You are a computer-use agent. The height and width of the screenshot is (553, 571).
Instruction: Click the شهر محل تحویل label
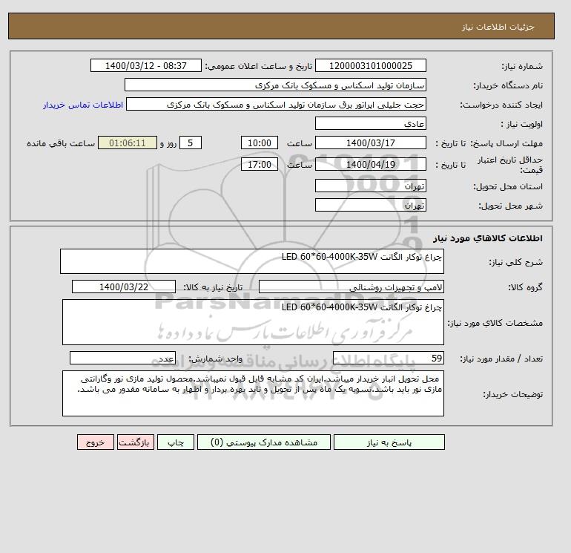click(x=510, y=206)
